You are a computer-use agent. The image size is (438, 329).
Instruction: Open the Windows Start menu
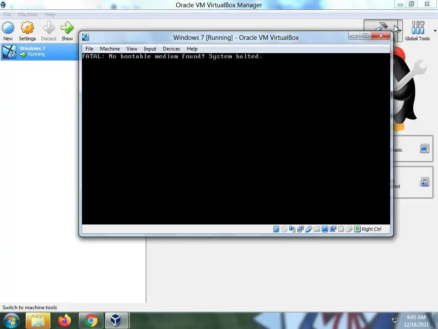pos(11,320)
